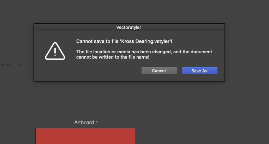Click the Save As button
The image size is (269, 144).
point(199,71)
